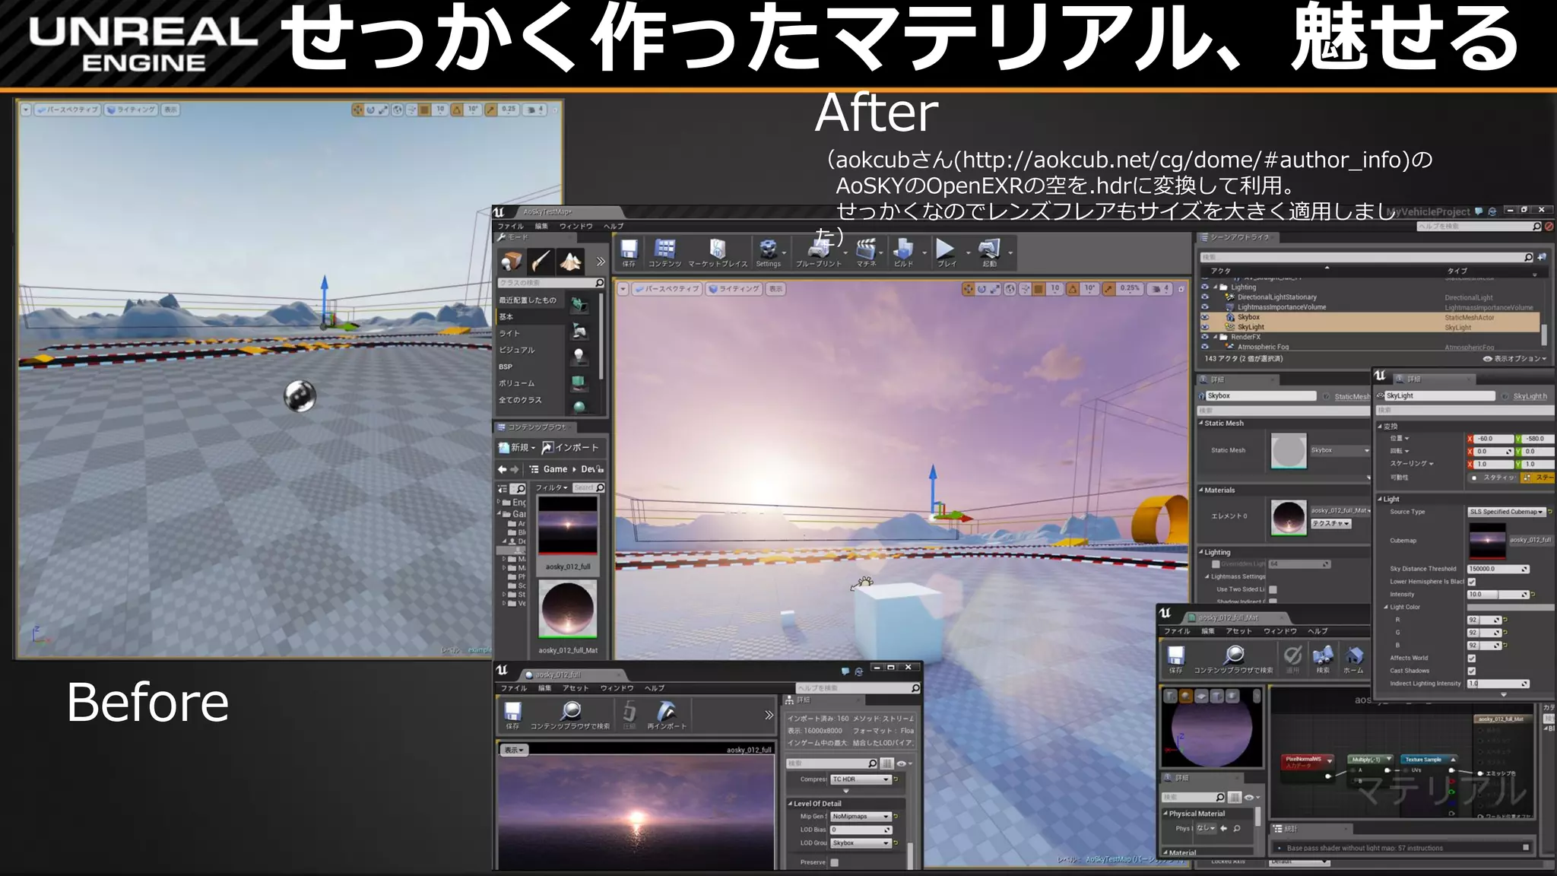
Task: Toggle the Cast Shadows checkbox
Action: pos(1472,671)
